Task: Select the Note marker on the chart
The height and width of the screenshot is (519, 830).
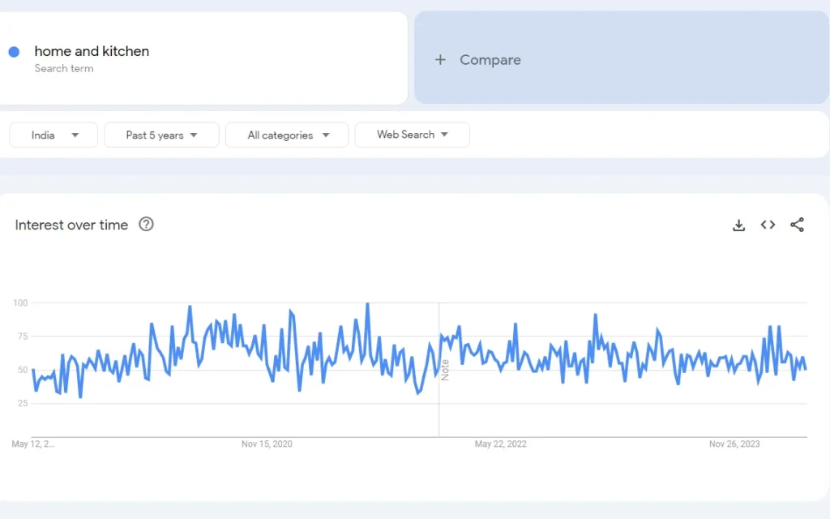Action: (x=445, y=370)
